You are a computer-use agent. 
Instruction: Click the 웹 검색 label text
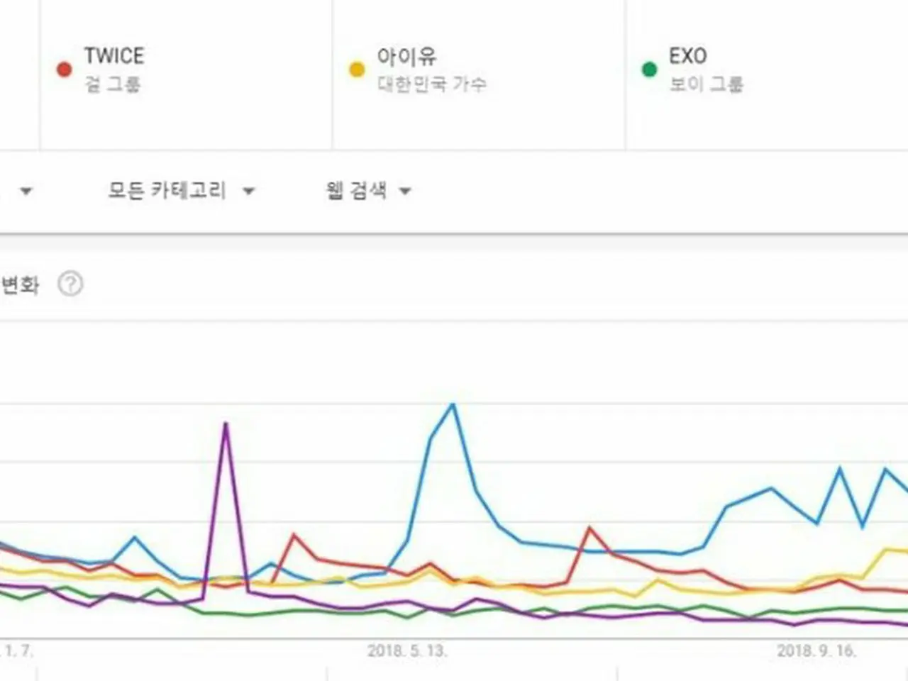click(x=356, y=190)
